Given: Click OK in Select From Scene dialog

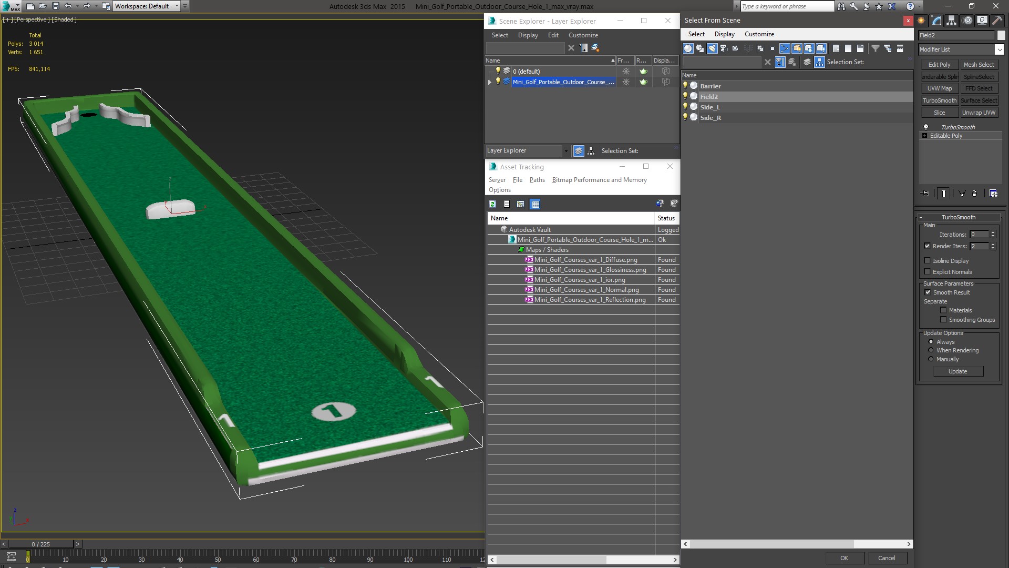Looking at the screenshot, I should pos(844,558).
